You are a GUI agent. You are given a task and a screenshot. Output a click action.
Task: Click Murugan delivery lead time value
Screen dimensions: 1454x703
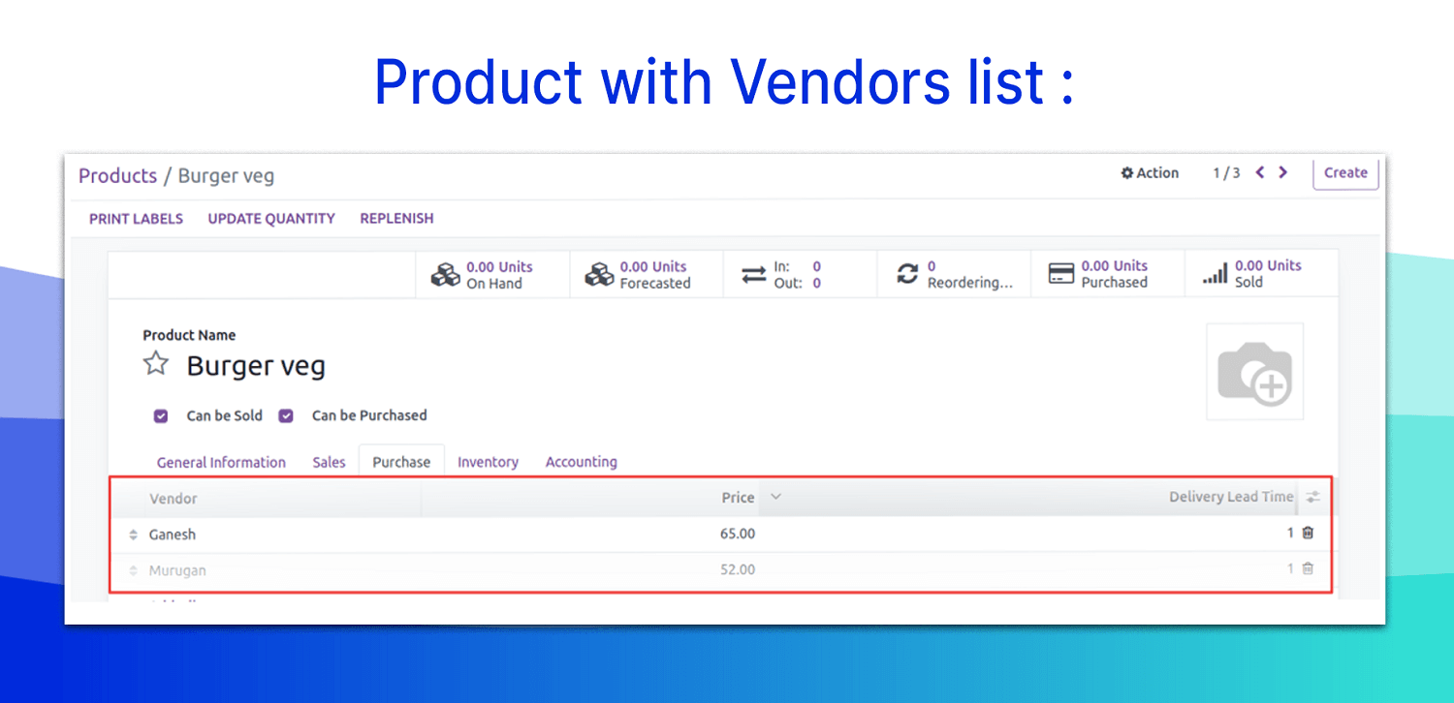[1290, 568]
